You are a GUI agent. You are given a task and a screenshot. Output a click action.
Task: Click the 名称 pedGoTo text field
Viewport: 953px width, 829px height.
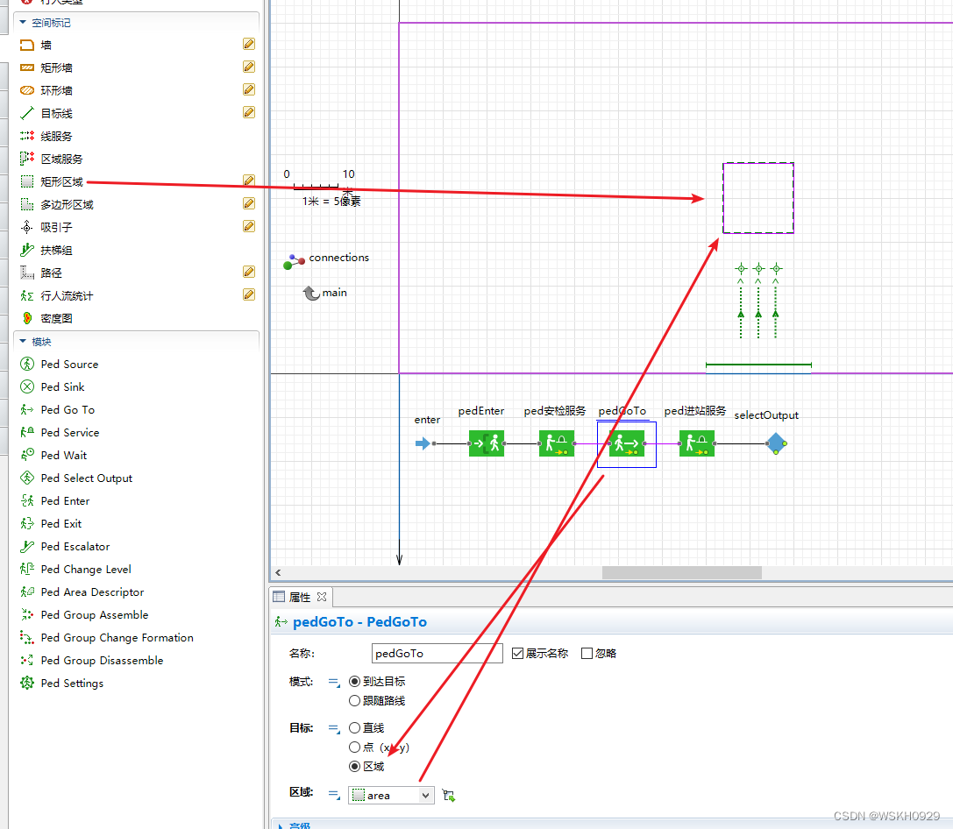pos(437,654)
